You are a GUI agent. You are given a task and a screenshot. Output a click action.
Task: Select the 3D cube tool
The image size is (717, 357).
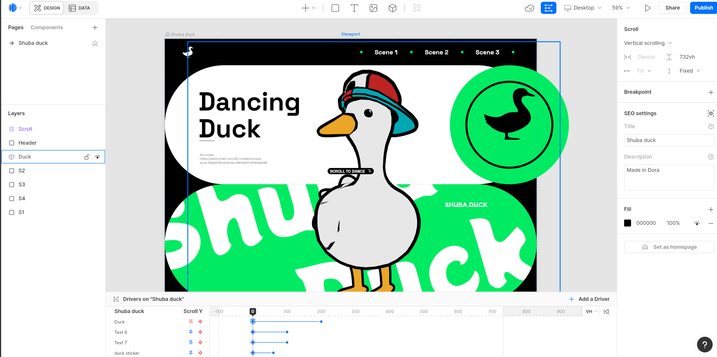[392, 8]
